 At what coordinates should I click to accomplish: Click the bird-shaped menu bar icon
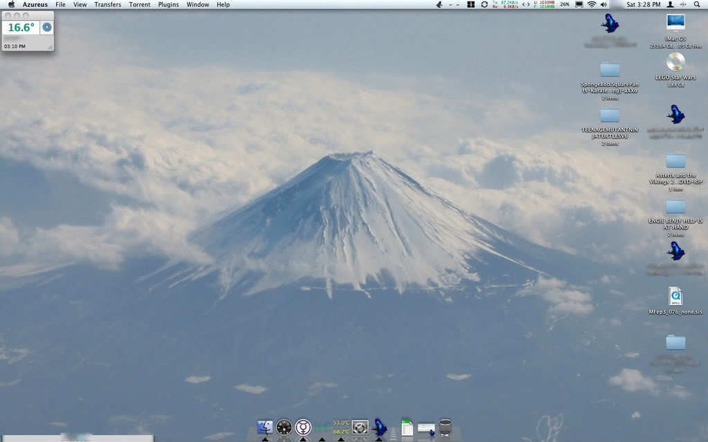tap(439, 5)
